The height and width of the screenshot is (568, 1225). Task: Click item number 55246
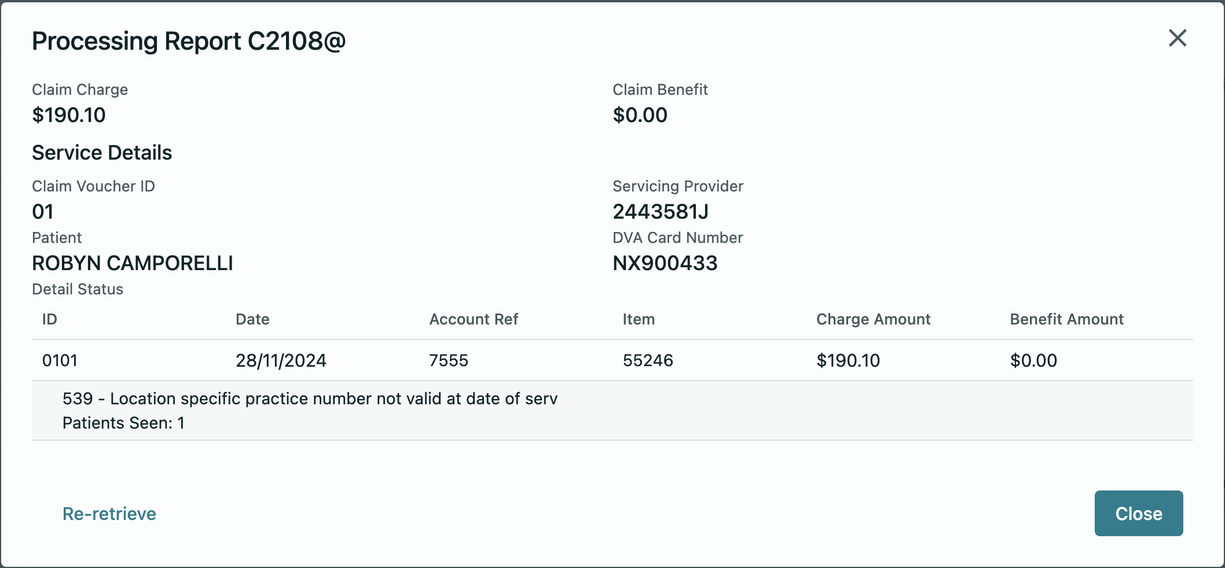click(x=648, y=360)
